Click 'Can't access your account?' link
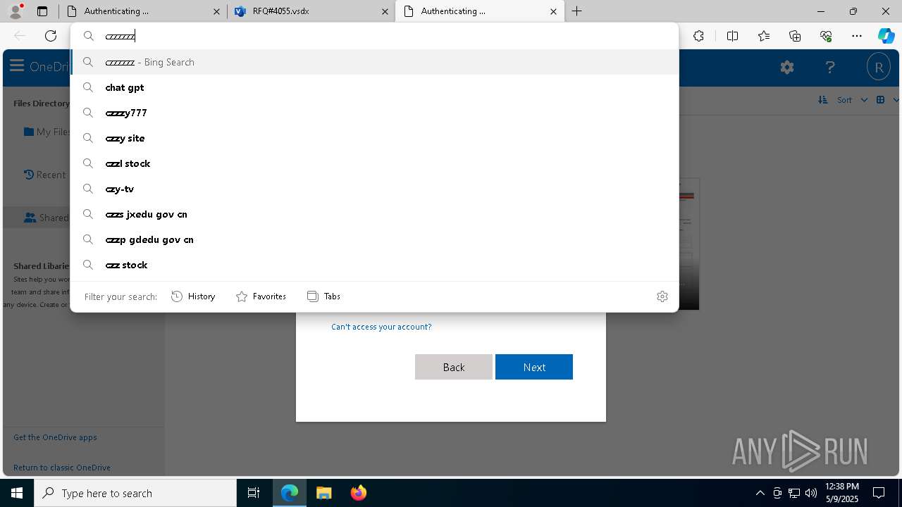The height and width of the screenshot is (507, 902). pos(381,327)
